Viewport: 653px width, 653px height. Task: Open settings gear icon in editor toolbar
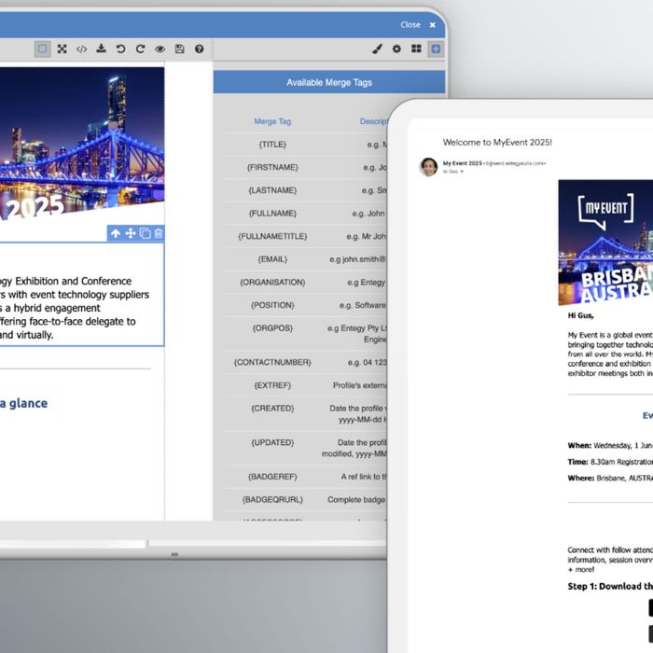point(396,49)
